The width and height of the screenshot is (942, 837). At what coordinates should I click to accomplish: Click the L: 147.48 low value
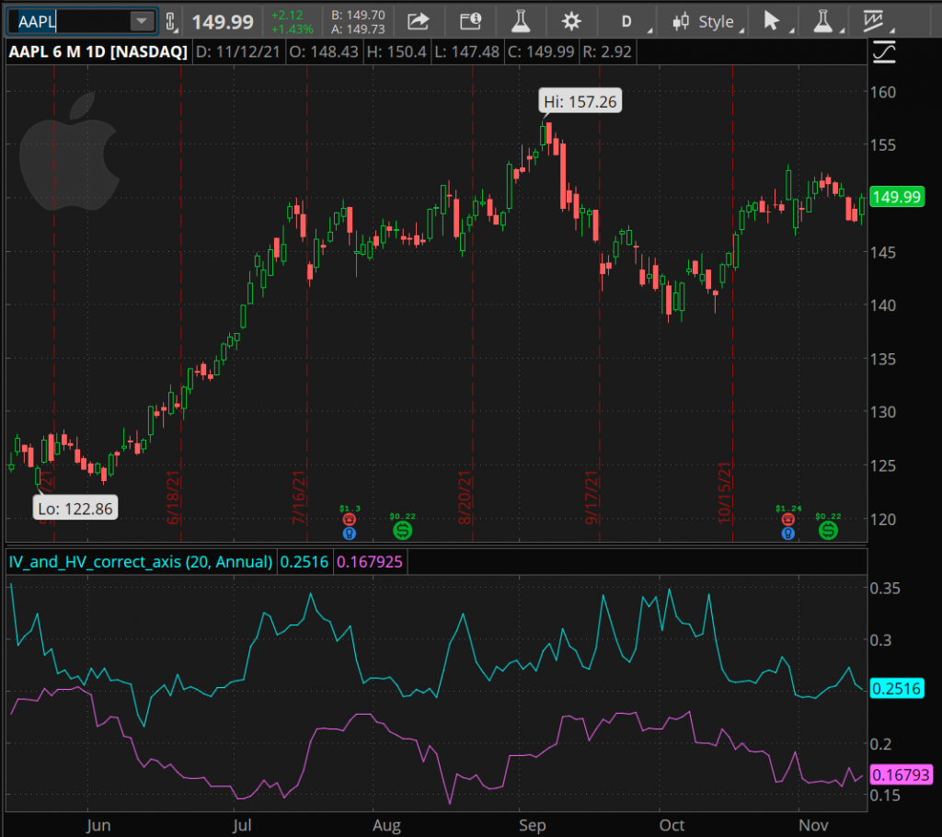coord(466,52)
